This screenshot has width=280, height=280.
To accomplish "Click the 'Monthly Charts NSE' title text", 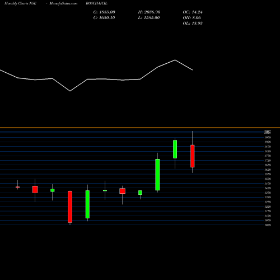I will (x=20, y=3).
